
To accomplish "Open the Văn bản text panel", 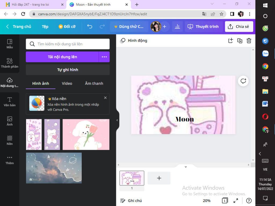I will pyautogui.click(x=10, y=102).
